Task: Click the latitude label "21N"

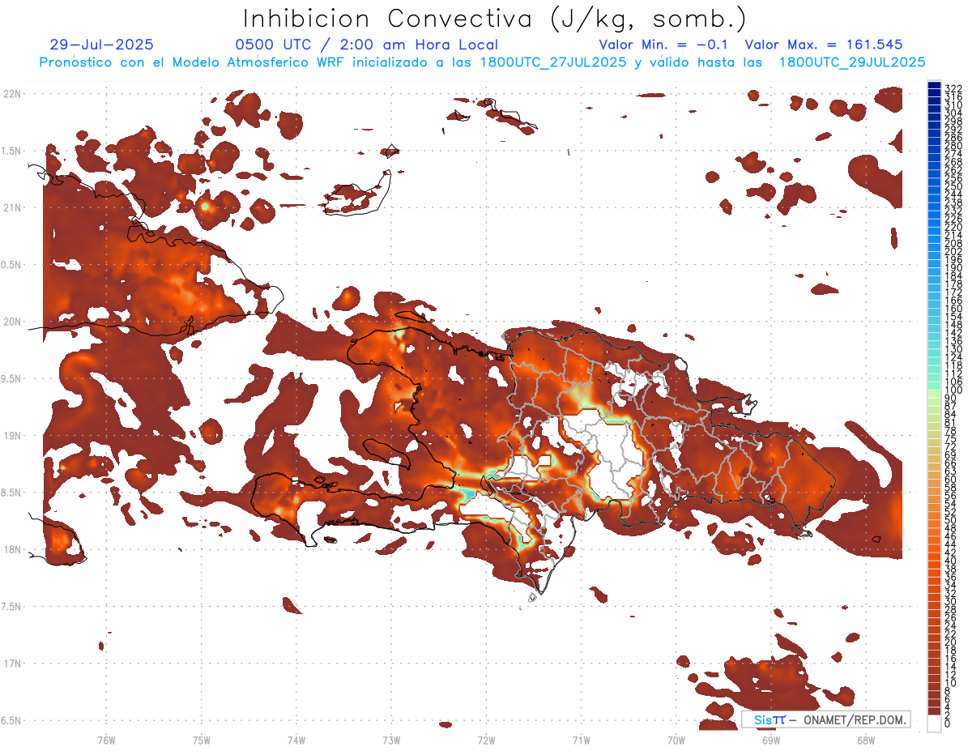Action: coord(12,207)
